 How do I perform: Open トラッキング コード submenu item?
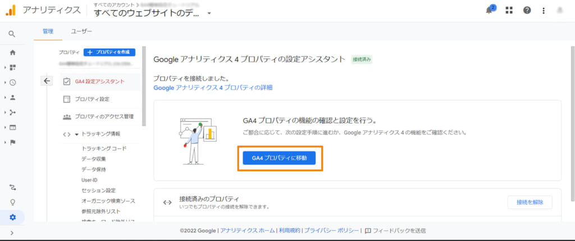tap(104, 148)
